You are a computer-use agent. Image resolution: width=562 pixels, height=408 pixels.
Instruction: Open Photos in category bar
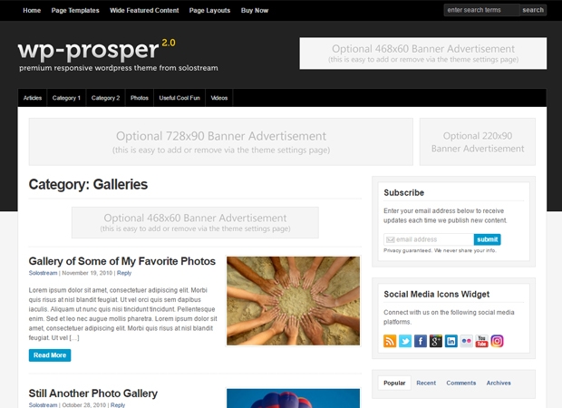[x=140, y=98]
